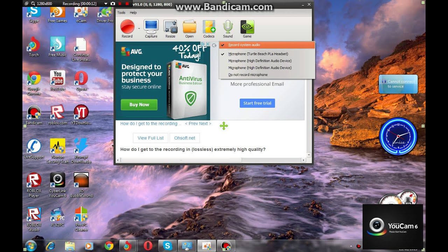The height and width of the screenshot is (252, 448).
Task: Open the roblox.com desktop shortcut
Action: (57, 115)
